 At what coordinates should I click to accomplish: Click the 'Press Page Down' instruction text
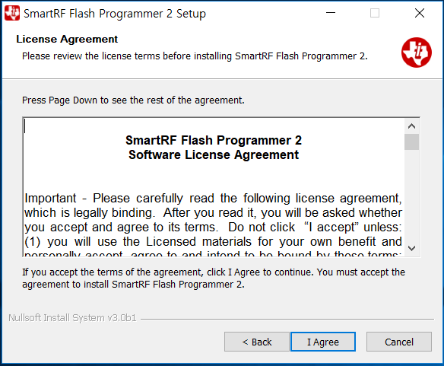[133, 100]
